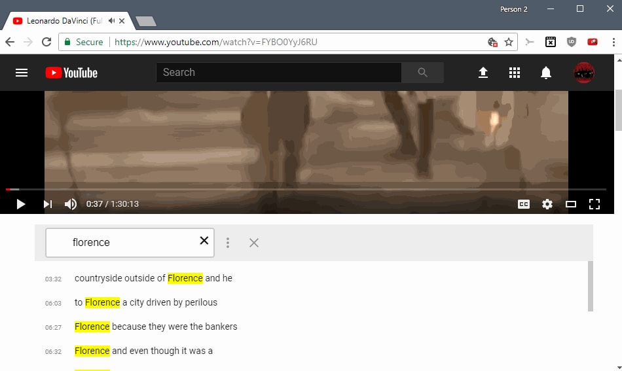Click the transcript search box containing florence
The width and height of the screenshot is (622, 371).
pos(130,242)
